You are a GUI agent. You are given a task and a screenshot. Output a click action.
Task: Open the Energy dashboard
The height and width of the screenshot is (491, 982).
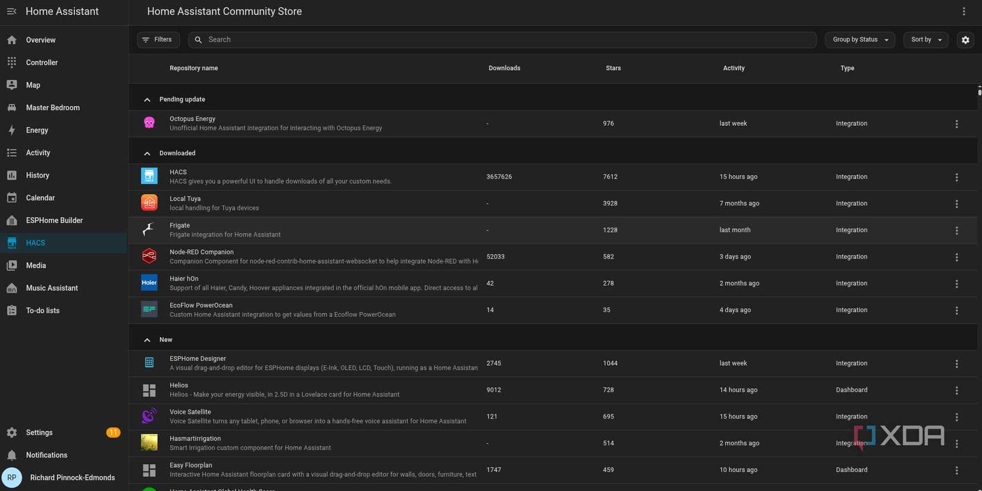[x=63, y=130]
